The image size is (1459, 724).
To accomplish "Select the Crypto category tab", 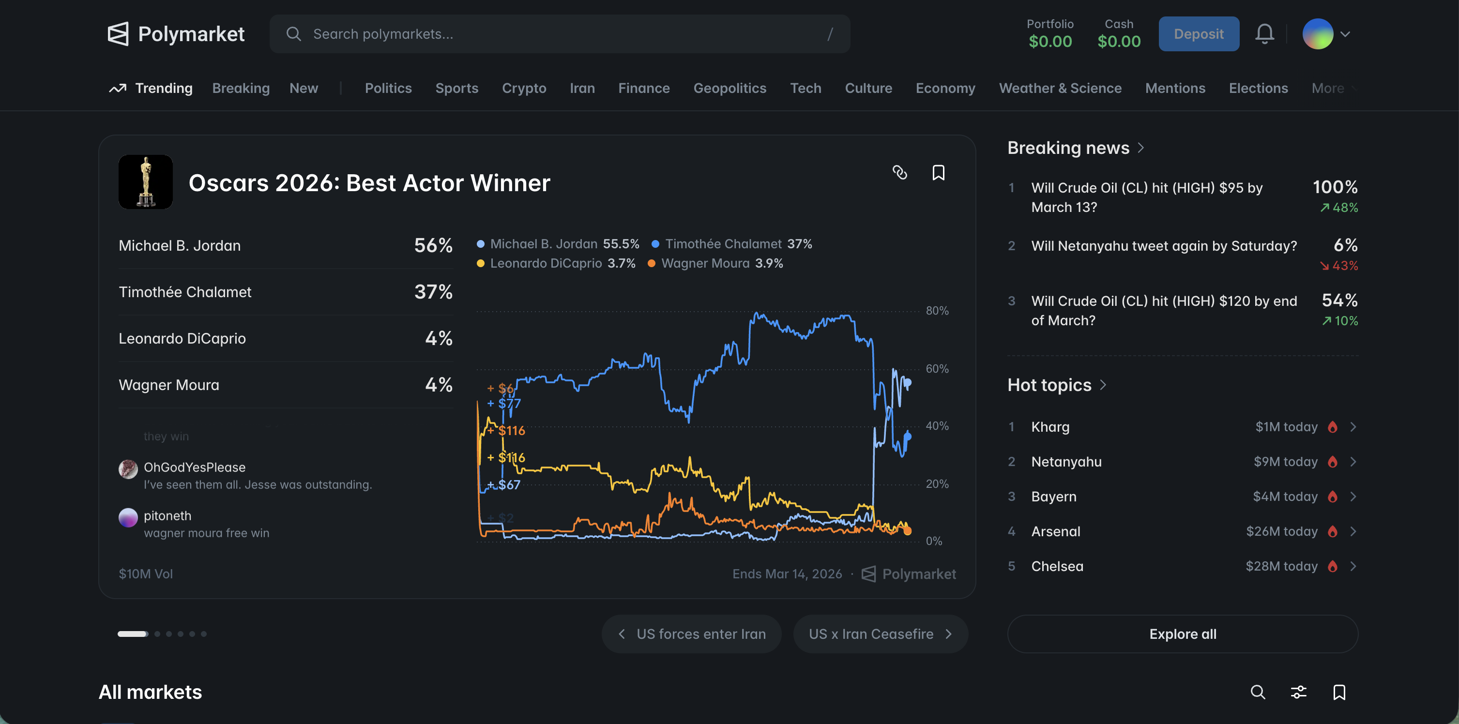I will [524, 88].
